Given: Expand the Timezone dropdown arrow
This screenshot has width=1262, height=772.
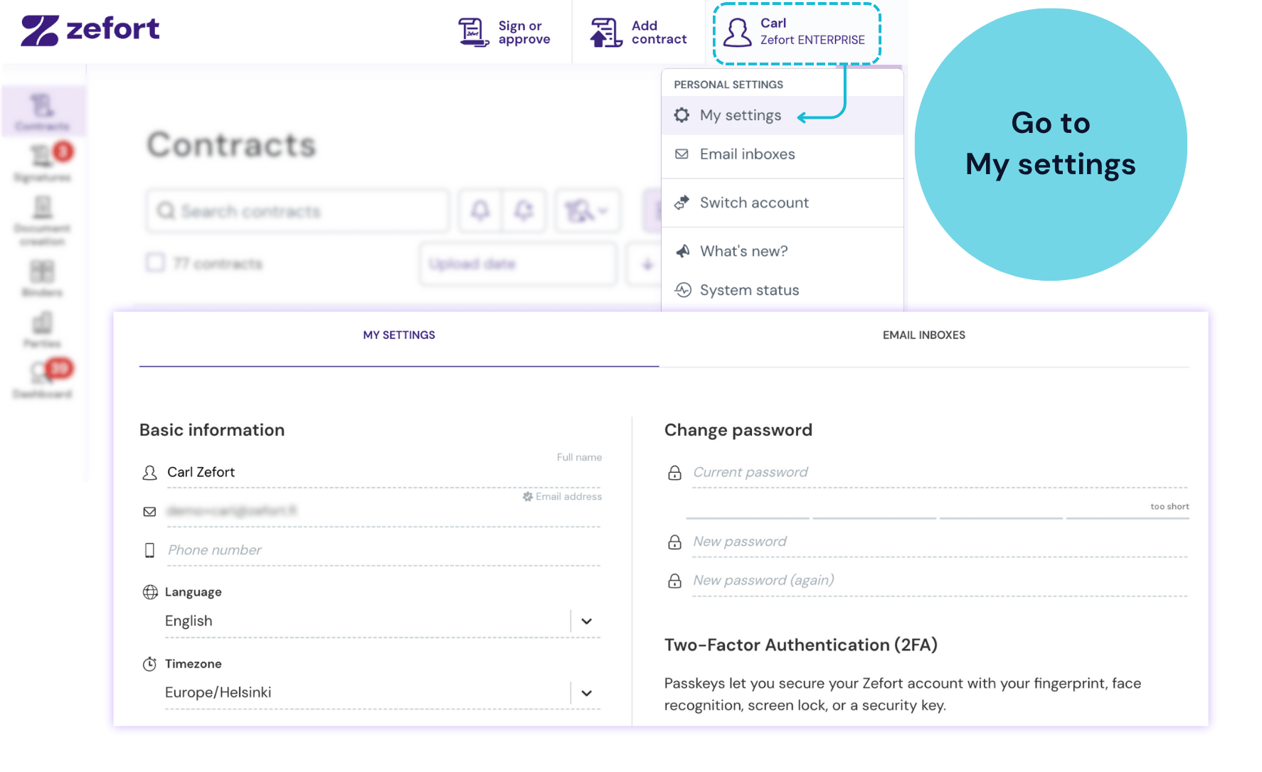Looking at the screenshot, I should click(x=586, y=693).
